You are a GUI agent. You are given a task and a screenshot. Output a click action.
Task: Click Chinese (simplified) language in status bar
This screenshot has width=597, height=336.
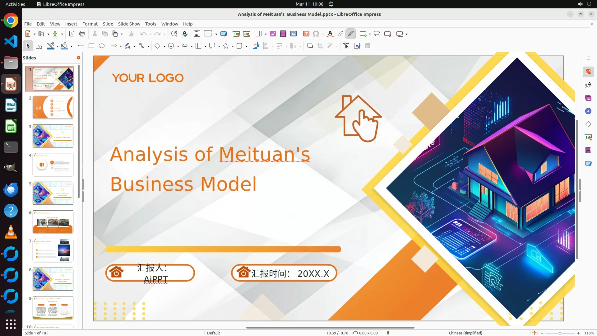point(465,333)
